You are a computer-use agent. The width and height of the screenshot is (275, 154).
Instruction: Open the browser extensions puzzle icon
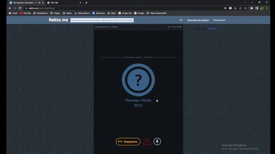pyautogui.click(x=252, y=8)
